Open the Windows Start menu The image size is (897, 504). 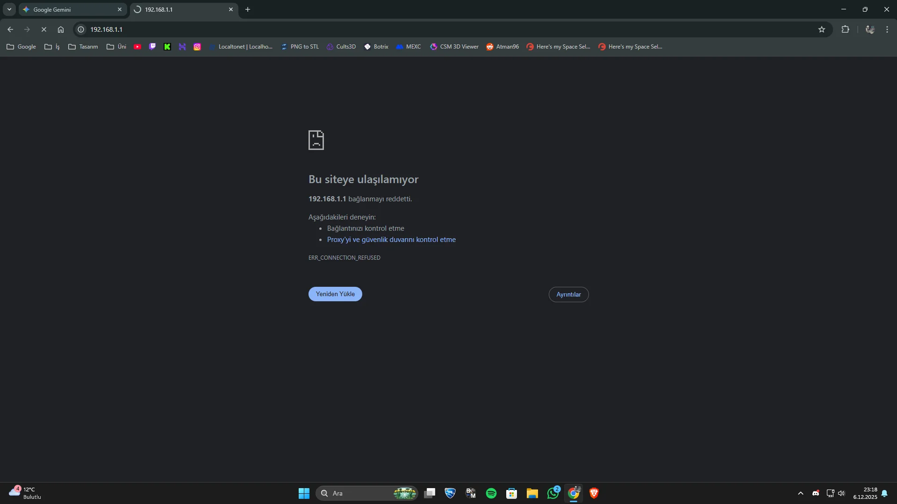point(304,493)
